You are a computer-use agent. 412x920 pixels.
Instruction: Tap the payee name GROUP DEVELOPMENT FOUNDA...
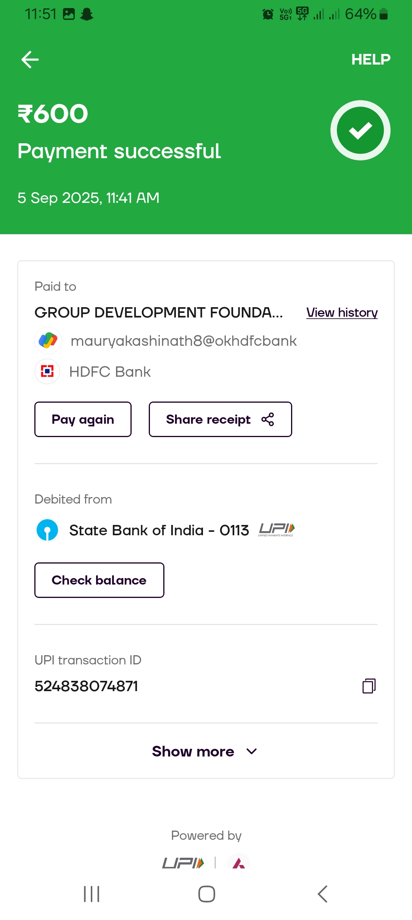click(x=159, y=313)
